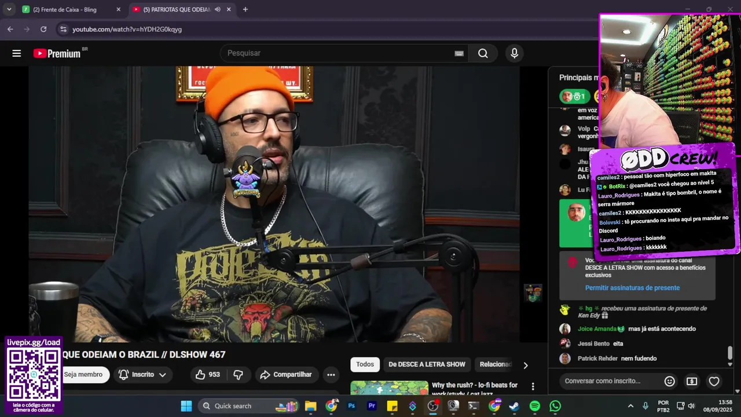Select the De DESCE A LETRA SHOW chip
The width and height of the screenshot is (741, 417).
[x=427, y=364]
